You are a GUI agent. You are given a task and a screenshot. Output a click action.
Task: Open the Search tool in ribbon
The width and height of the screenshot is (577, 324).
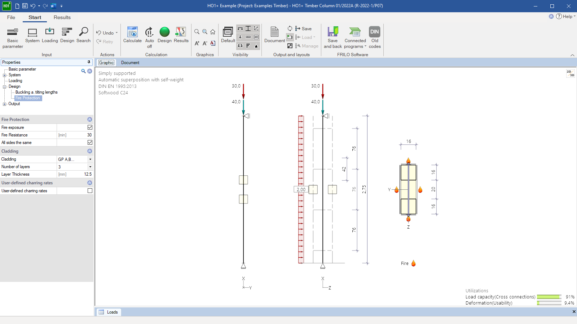[83, 35]
